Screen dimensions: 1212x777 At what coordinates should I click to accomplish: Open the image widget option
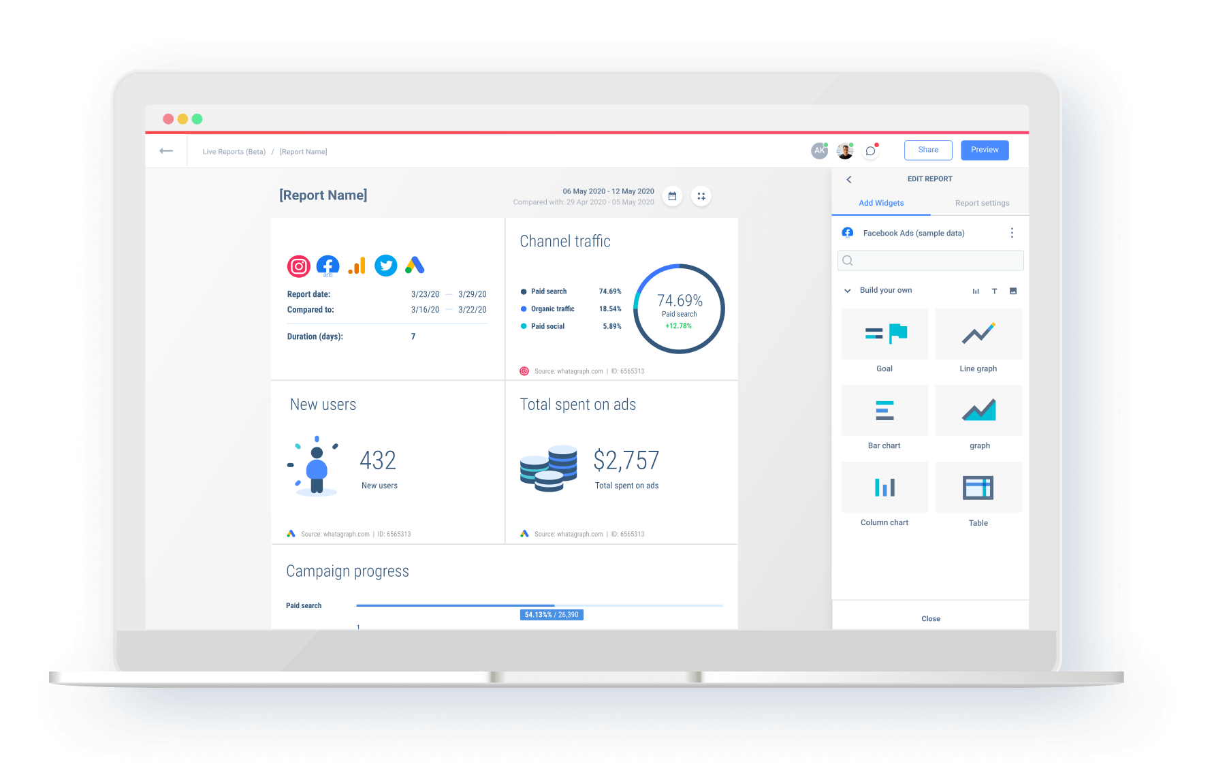1013,291
